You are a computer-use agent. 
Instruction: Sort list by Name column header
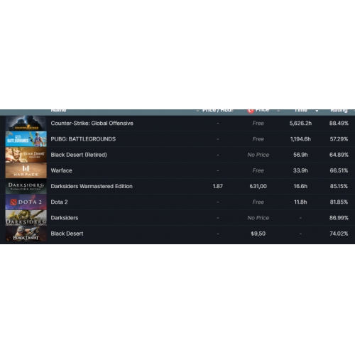tap(58, 110)
